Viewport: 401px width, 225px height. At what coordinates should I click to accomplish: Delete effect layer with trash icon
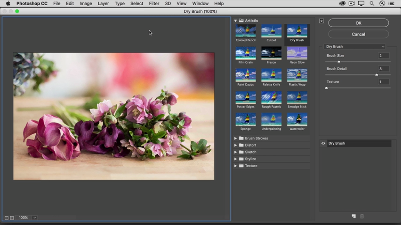362,216
